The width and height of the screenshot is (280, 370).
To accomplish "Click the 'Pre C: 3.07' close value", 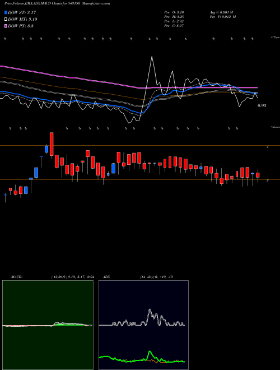I will click(x=174, y=26).
